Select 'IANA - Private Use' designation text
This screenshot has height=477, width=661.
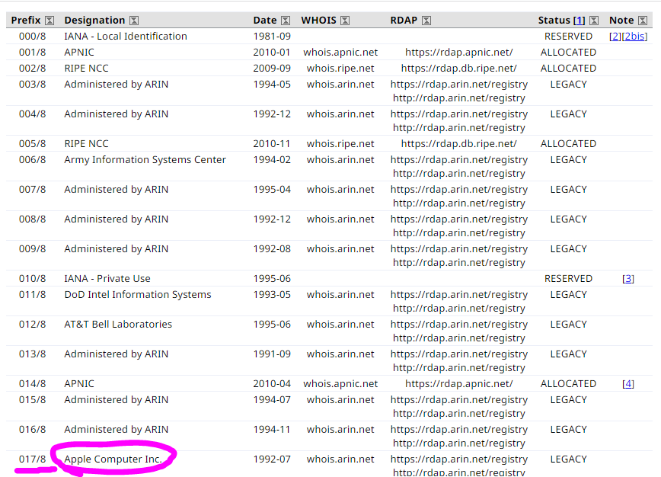107,278
